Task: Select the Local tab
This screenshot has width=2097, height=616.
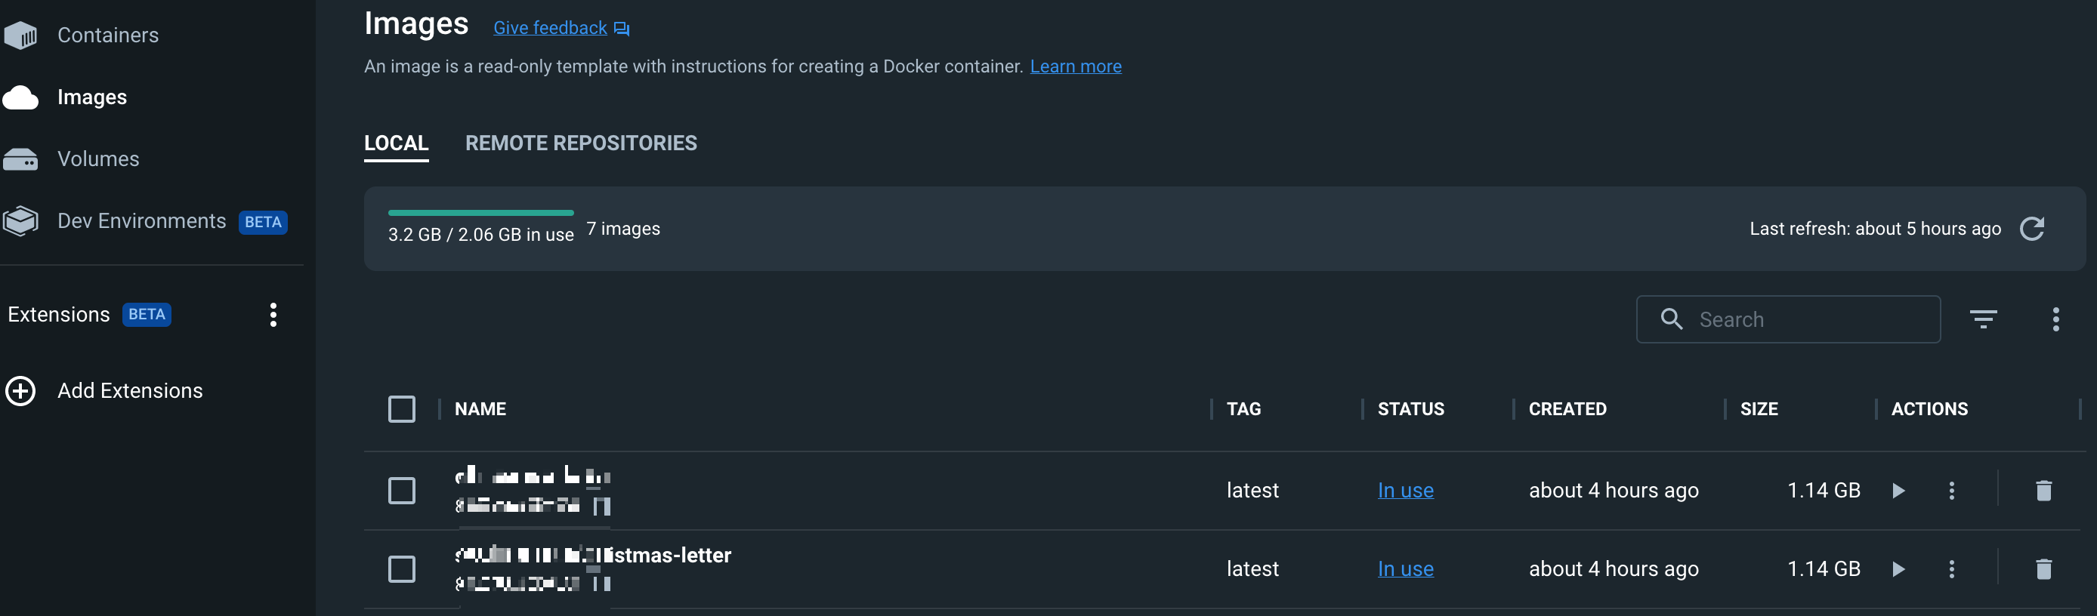Action: (396, 143)
